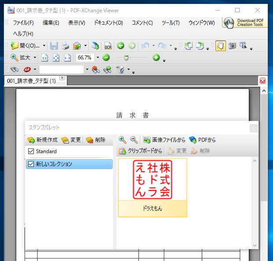This screenshot has width=273, height=261.
Task: Open the binoculars search pane icon
Action: (x=15, y=70)
